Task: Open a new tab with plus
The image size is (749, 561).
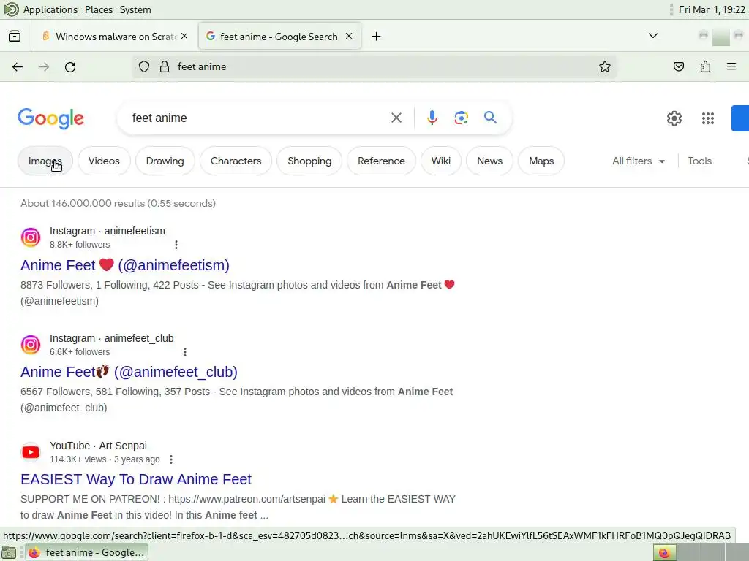Action: [377, 37]
